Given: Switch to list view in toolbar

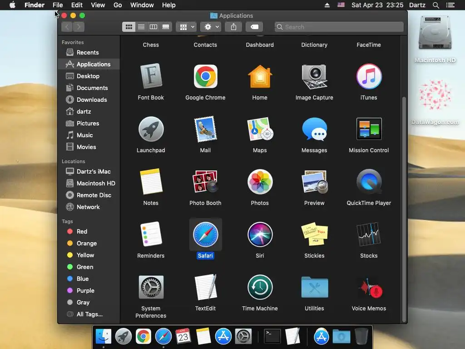Looking at the screenshot, I should click(141, 27).
